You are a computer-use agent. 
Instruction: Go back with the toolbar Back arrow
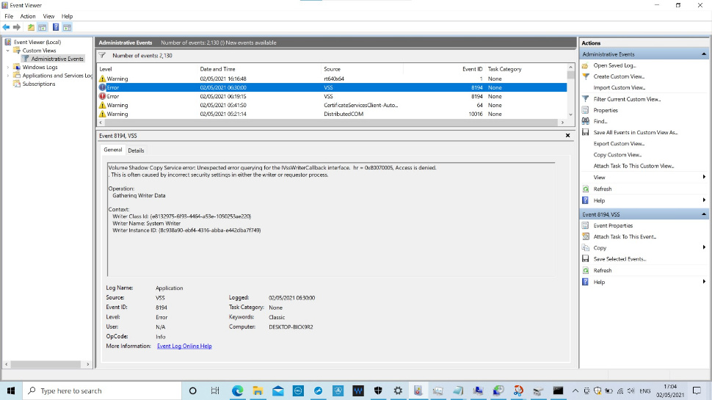(6, 27)
